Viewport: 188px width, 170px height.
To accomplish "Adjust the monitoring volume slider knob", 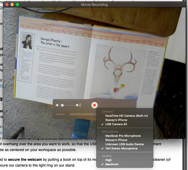I will click(62, 105).
